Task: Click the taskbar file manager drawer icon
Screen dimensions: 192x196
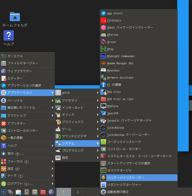Action: (x=35, y=192)
